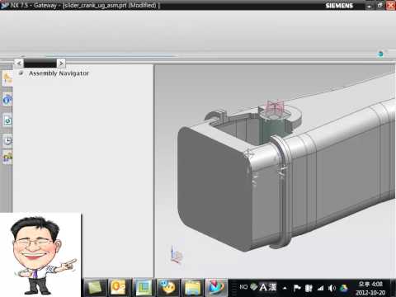Click the NX title bar text
The width and height of the screenshot is (396, 297).
[85, 5]
